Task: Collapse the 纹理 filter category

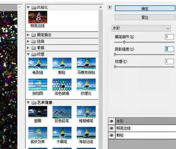Action: click(x=28, y=54)
